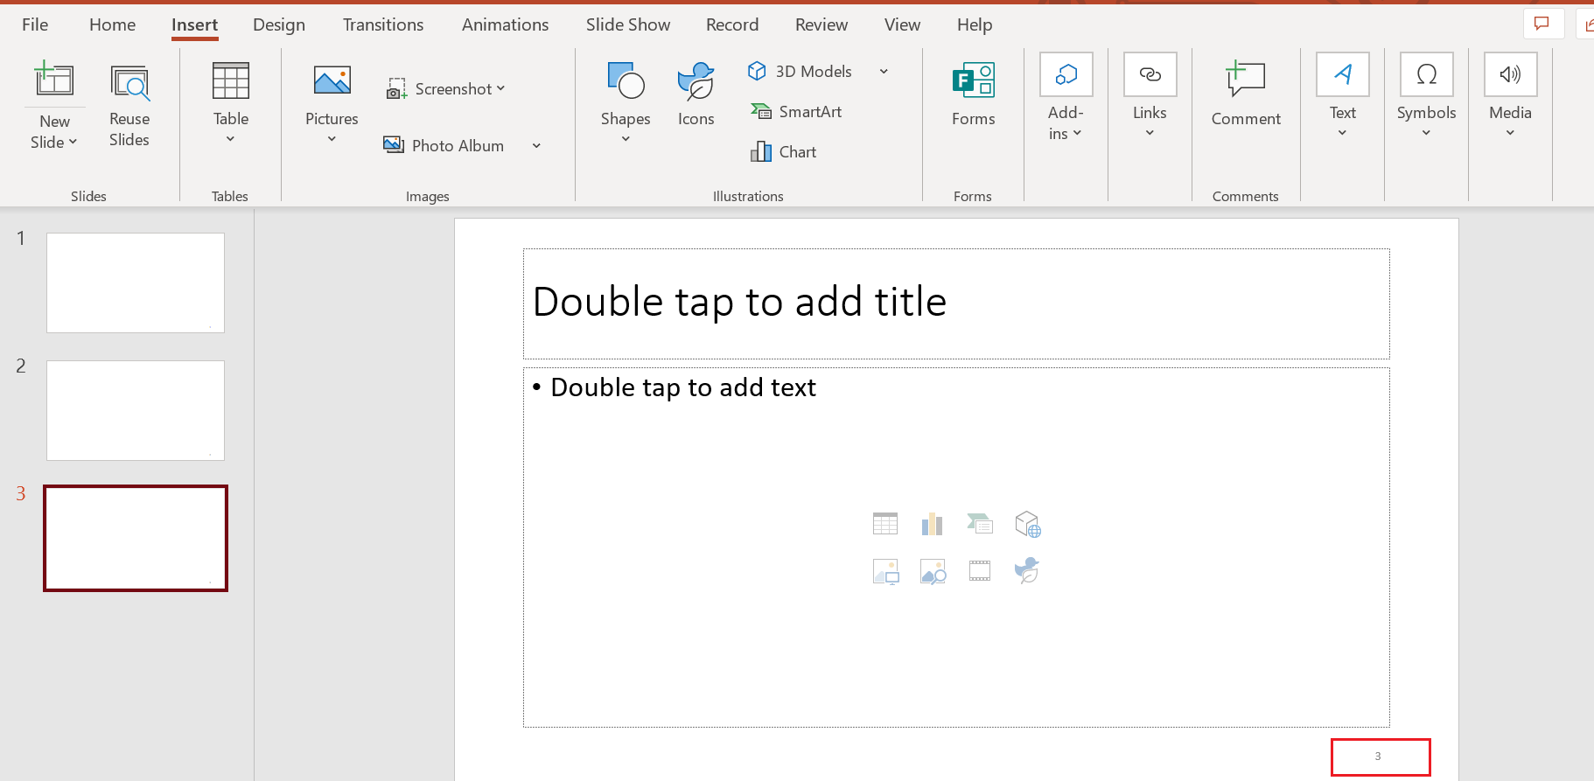Screen dimensions: 1594x781
Task: Select slide 1 thumbnail
Action: tap(136, 282)
